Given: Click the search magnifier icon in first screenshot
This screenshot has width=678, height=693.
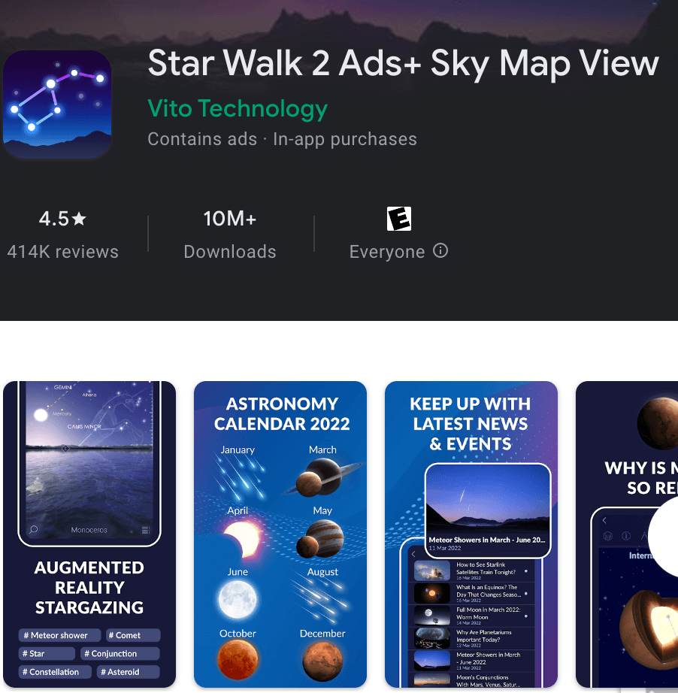Looking at the screenshot, I should [34, 529].
